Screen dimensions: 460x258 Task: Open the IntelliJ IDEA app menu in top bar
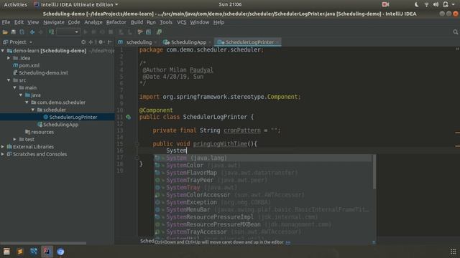76,5
